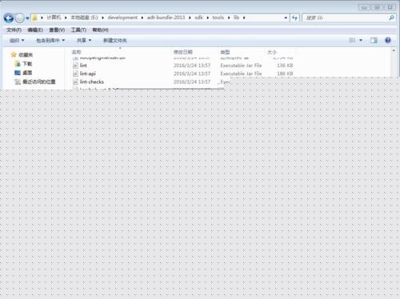Click the 新建文件夹 button
The height and width of the screenshot is (299, 400).
pyautogui.click(x=115, y=41)
